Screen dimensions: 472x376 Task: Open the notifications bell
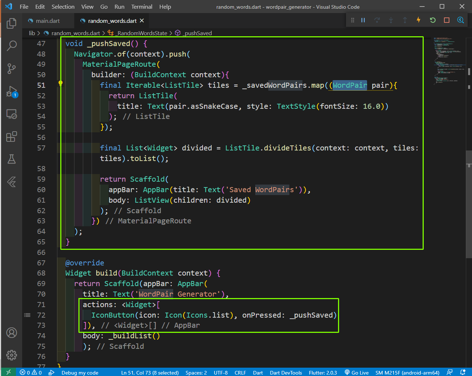[x=463, y=372]
